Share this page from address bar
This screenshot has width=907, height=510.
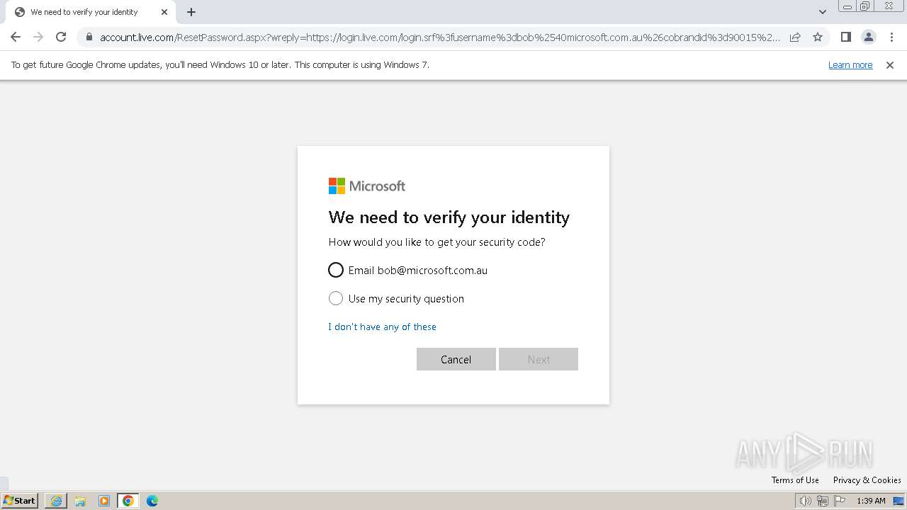click(795, 37)
